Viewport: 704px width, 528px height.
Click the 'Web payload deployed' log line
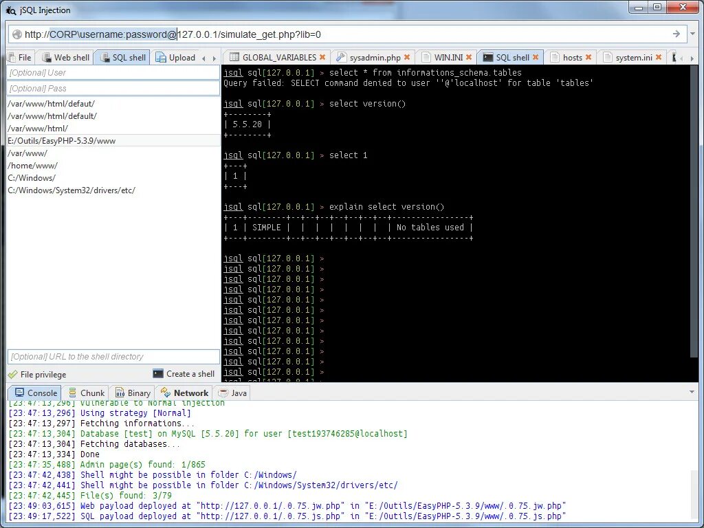(x=287, y=506)
